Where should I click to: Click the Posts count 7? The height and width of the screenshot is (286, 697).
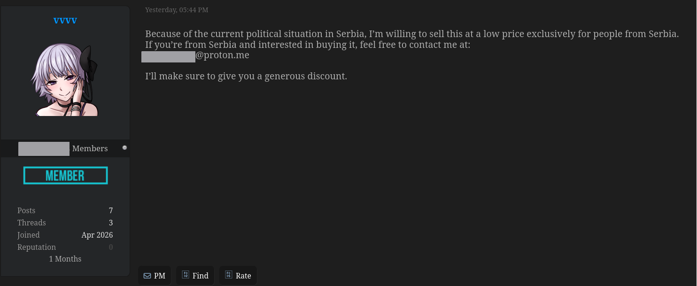coord(111,210)
